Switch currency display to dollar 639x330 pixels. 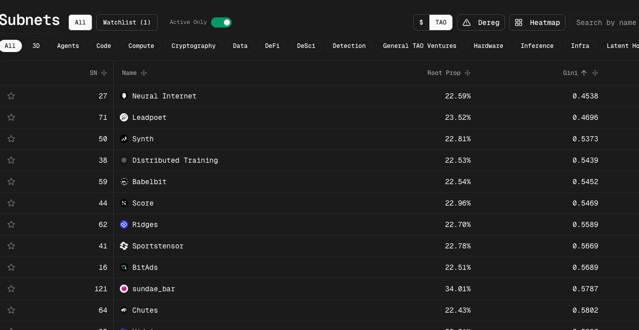[x=421, y=22]
